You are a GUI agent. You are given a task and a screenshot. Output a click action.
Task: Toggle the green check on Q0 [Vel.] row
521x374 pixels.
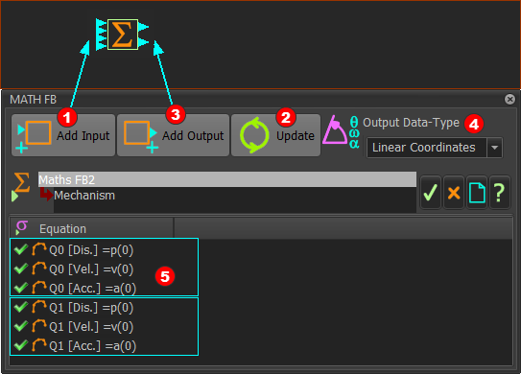21,269
